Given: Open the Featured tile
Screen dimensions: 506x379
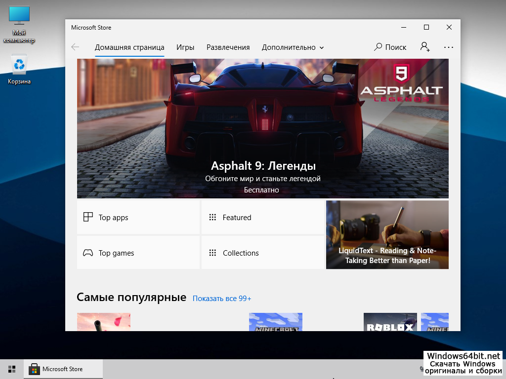Looking at the screenshot, I should coord(262,217).
